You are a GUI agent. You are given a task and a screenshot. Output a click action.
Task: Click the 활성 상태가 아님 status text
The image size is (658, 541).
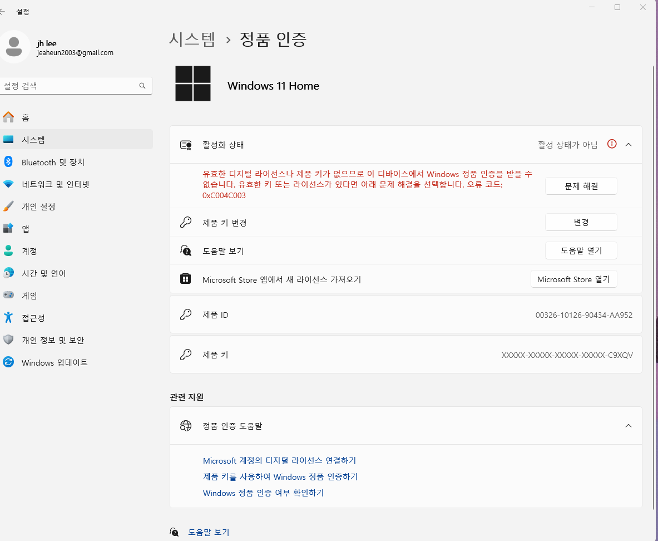pyautogui.click(x=567, y=145)
